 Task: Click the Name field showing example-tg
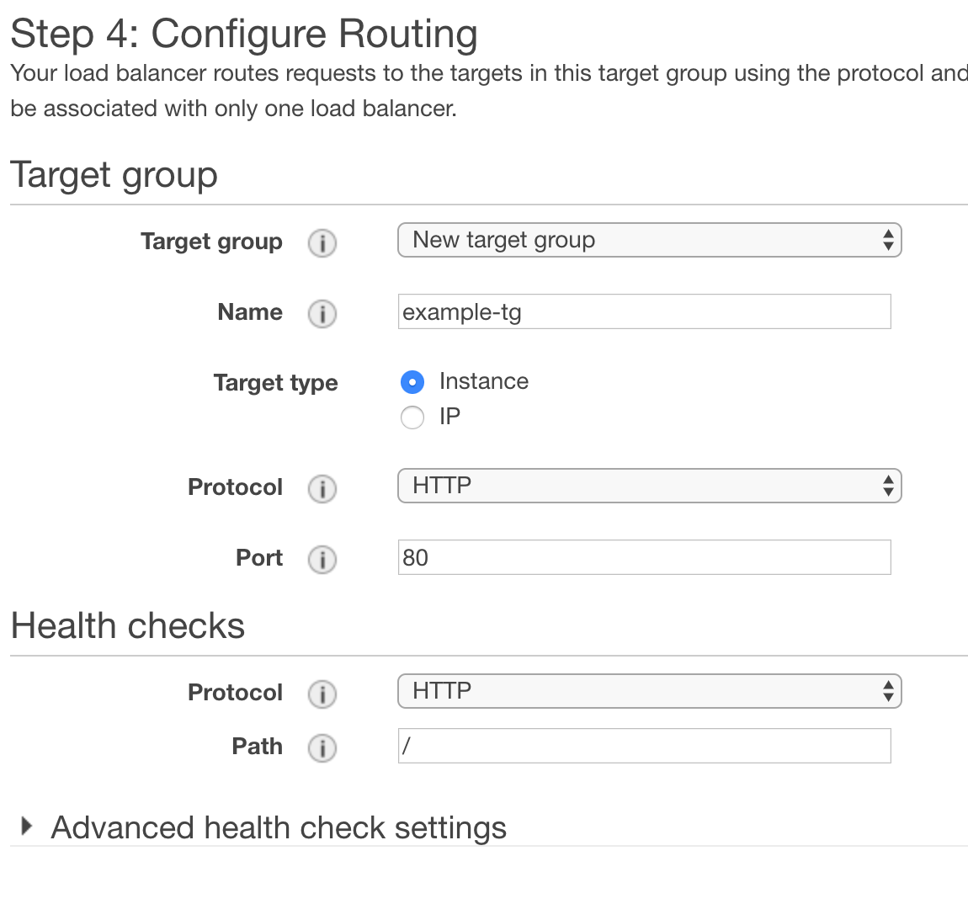(644, 311)
